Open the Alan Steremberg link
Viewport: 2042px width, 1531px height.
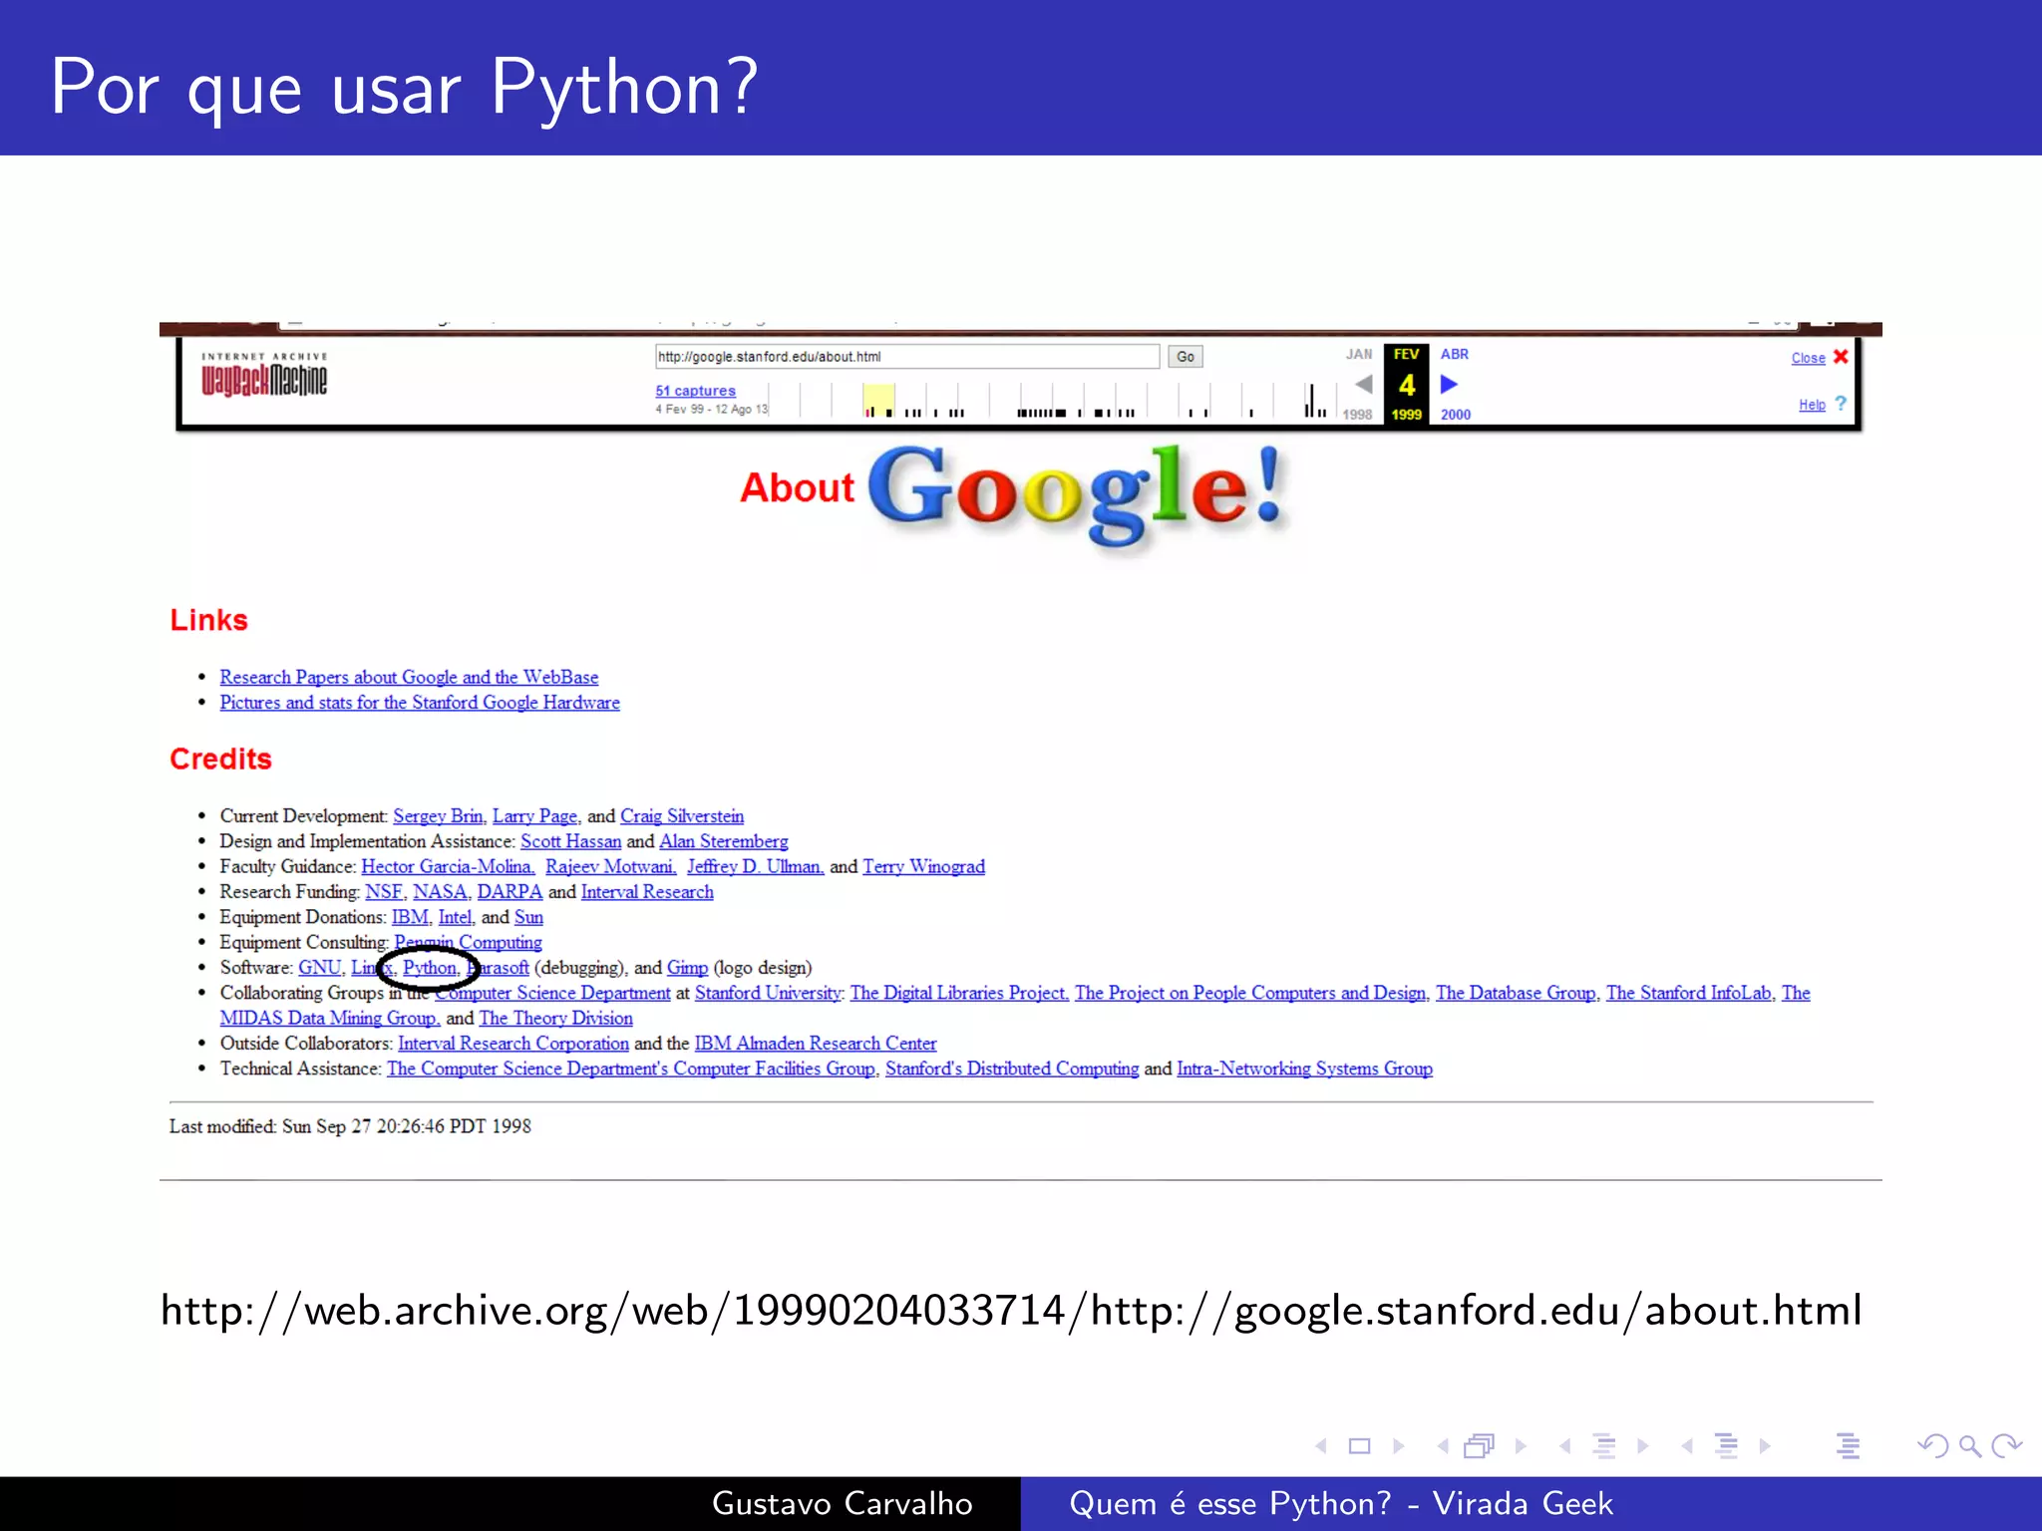coord(724,841)
